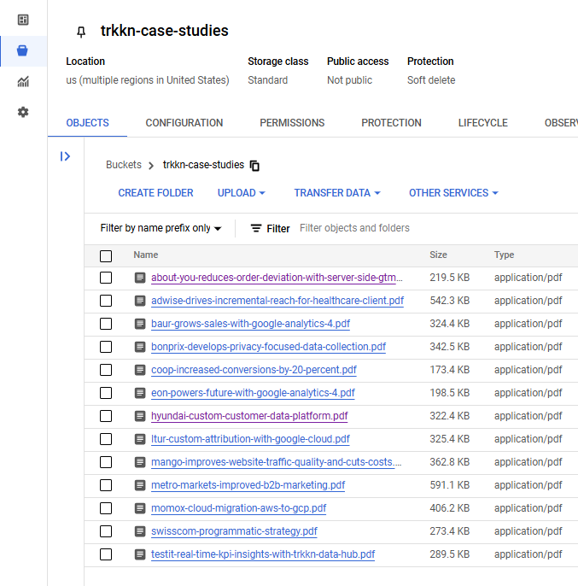
Task: Sort by the Name column header
Action: click(x=146, y=255)
